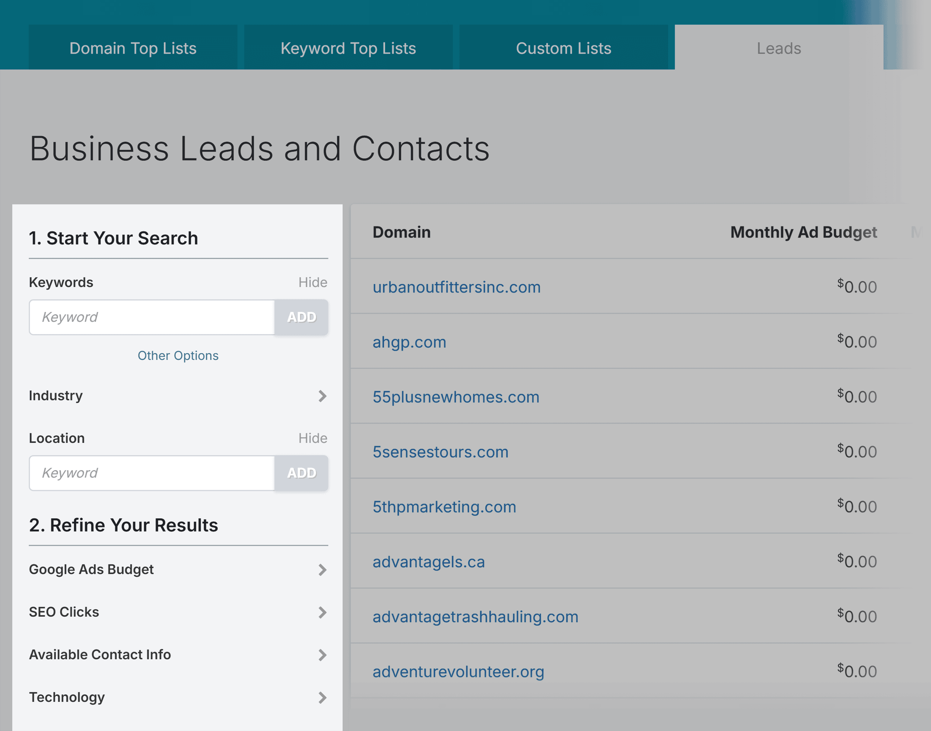Open Other Options for keywords
931x731 pixels.
(x=178, y=354)
